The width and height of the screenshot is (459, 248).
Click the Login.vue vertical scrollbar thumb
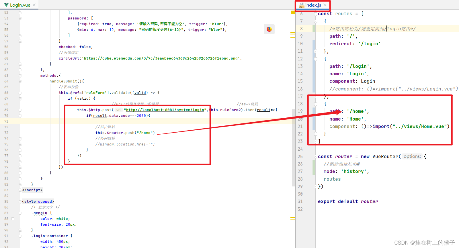(293, 147)
